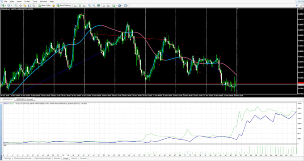Toggle the chart auto scroll icon
Image resolution: width=304 pixels, height=161 pixels.
coord(104,6)
